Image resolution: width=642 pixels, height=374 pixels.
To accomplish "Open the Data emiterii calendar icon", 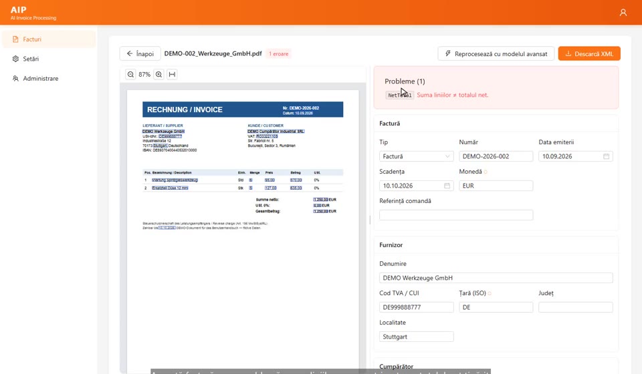I will pos(606,156).
